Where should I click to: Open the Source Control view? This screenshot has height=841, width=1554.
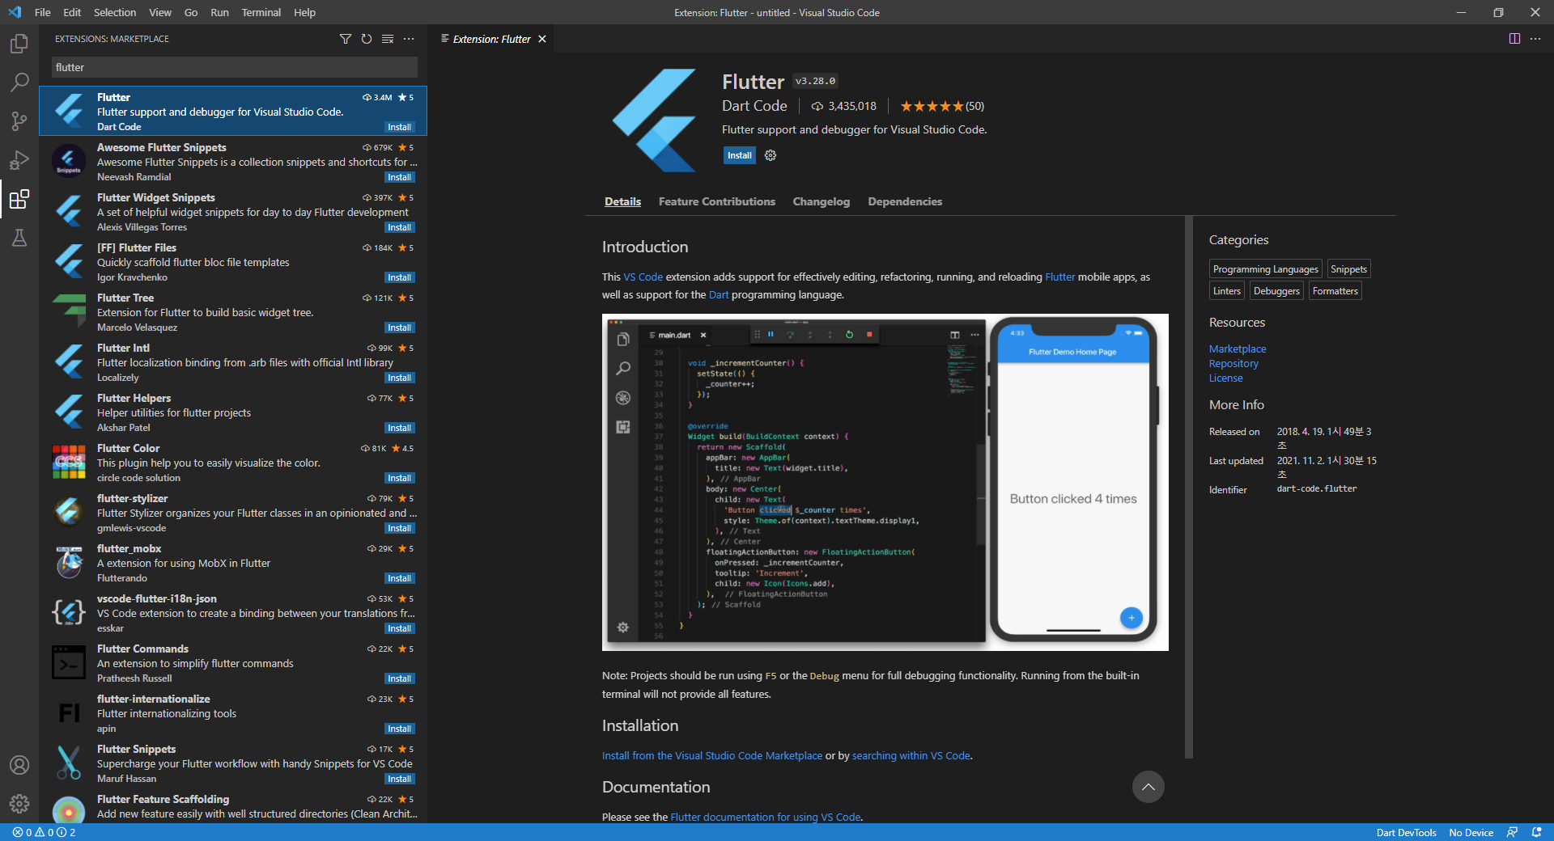point(19,121)
